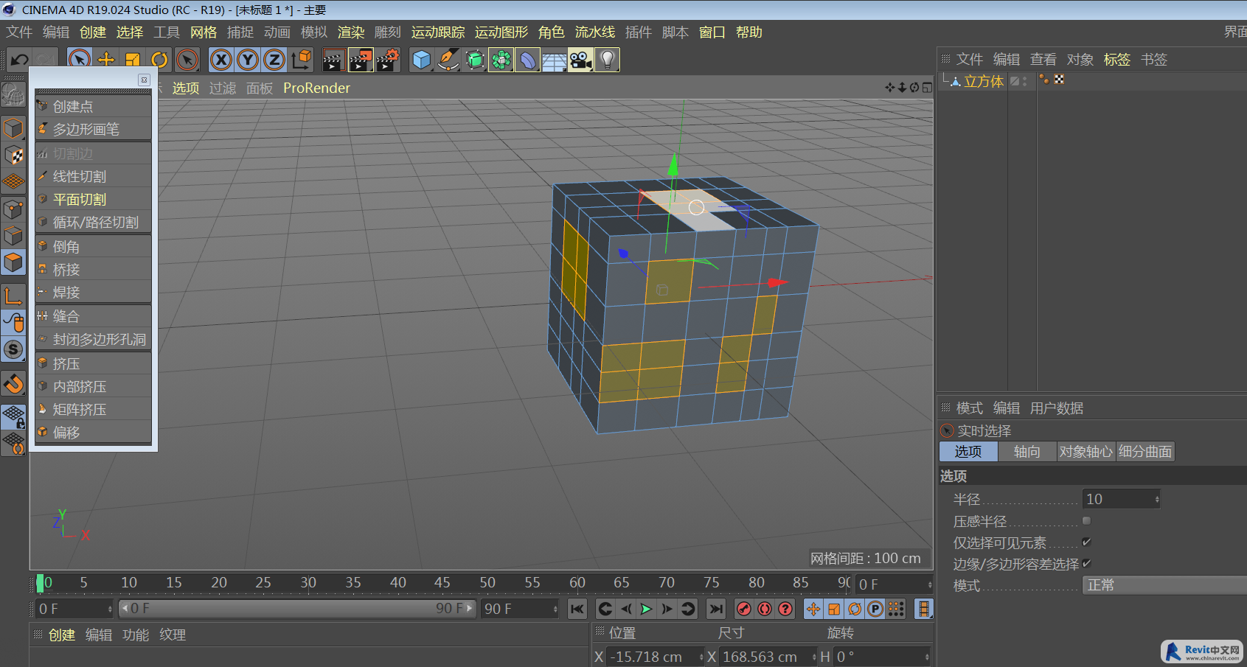The width and height of the screenshot is (1247, 667).
Task: Choose 循环/路径切割 in popup
Action: click(x=94, y=223)
